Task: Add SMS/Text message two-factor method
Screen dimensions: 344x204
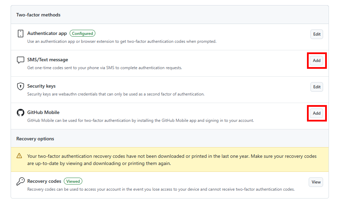Action: click(x=317, y=61)
